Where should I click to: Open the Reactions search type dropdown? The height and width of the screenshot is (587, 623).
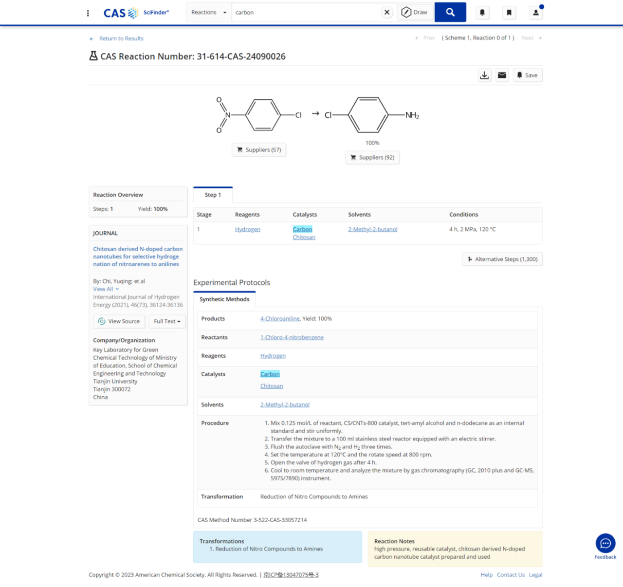click(x=209, y=13)
